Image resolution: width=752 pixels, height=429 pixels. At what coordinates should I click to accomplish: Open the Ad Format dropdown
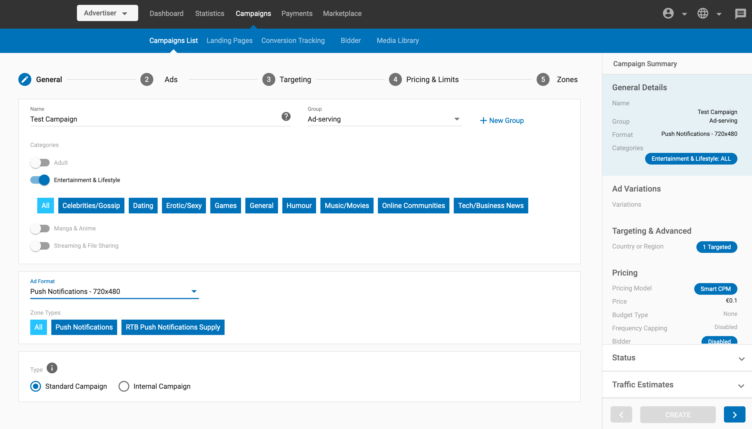[114, 291]
